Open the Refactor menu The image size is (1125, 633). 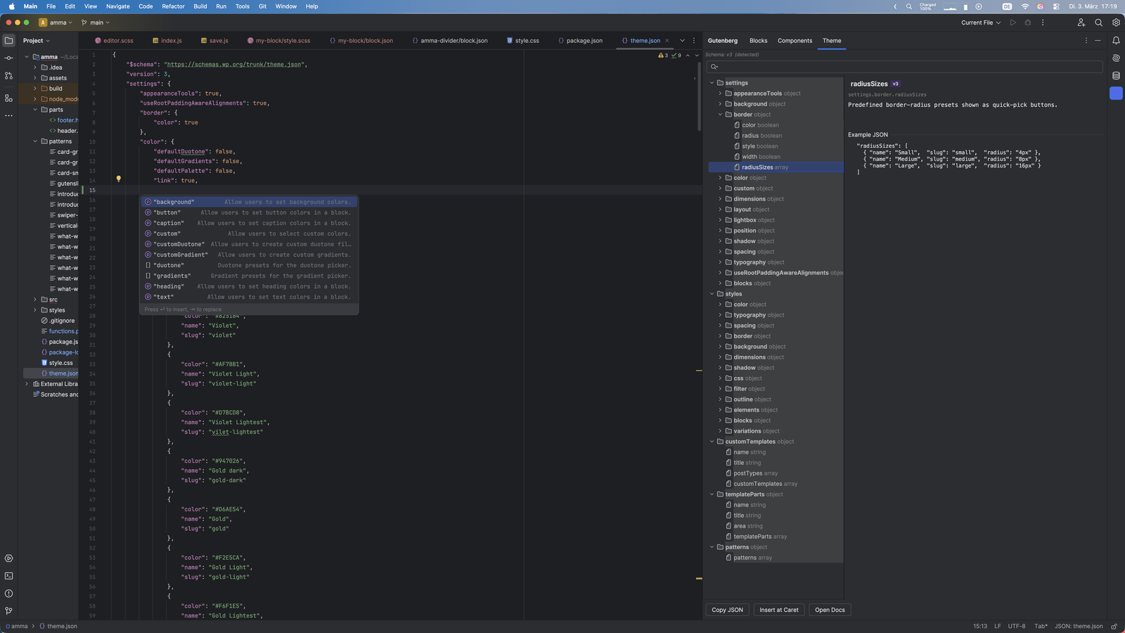point(173,6)
